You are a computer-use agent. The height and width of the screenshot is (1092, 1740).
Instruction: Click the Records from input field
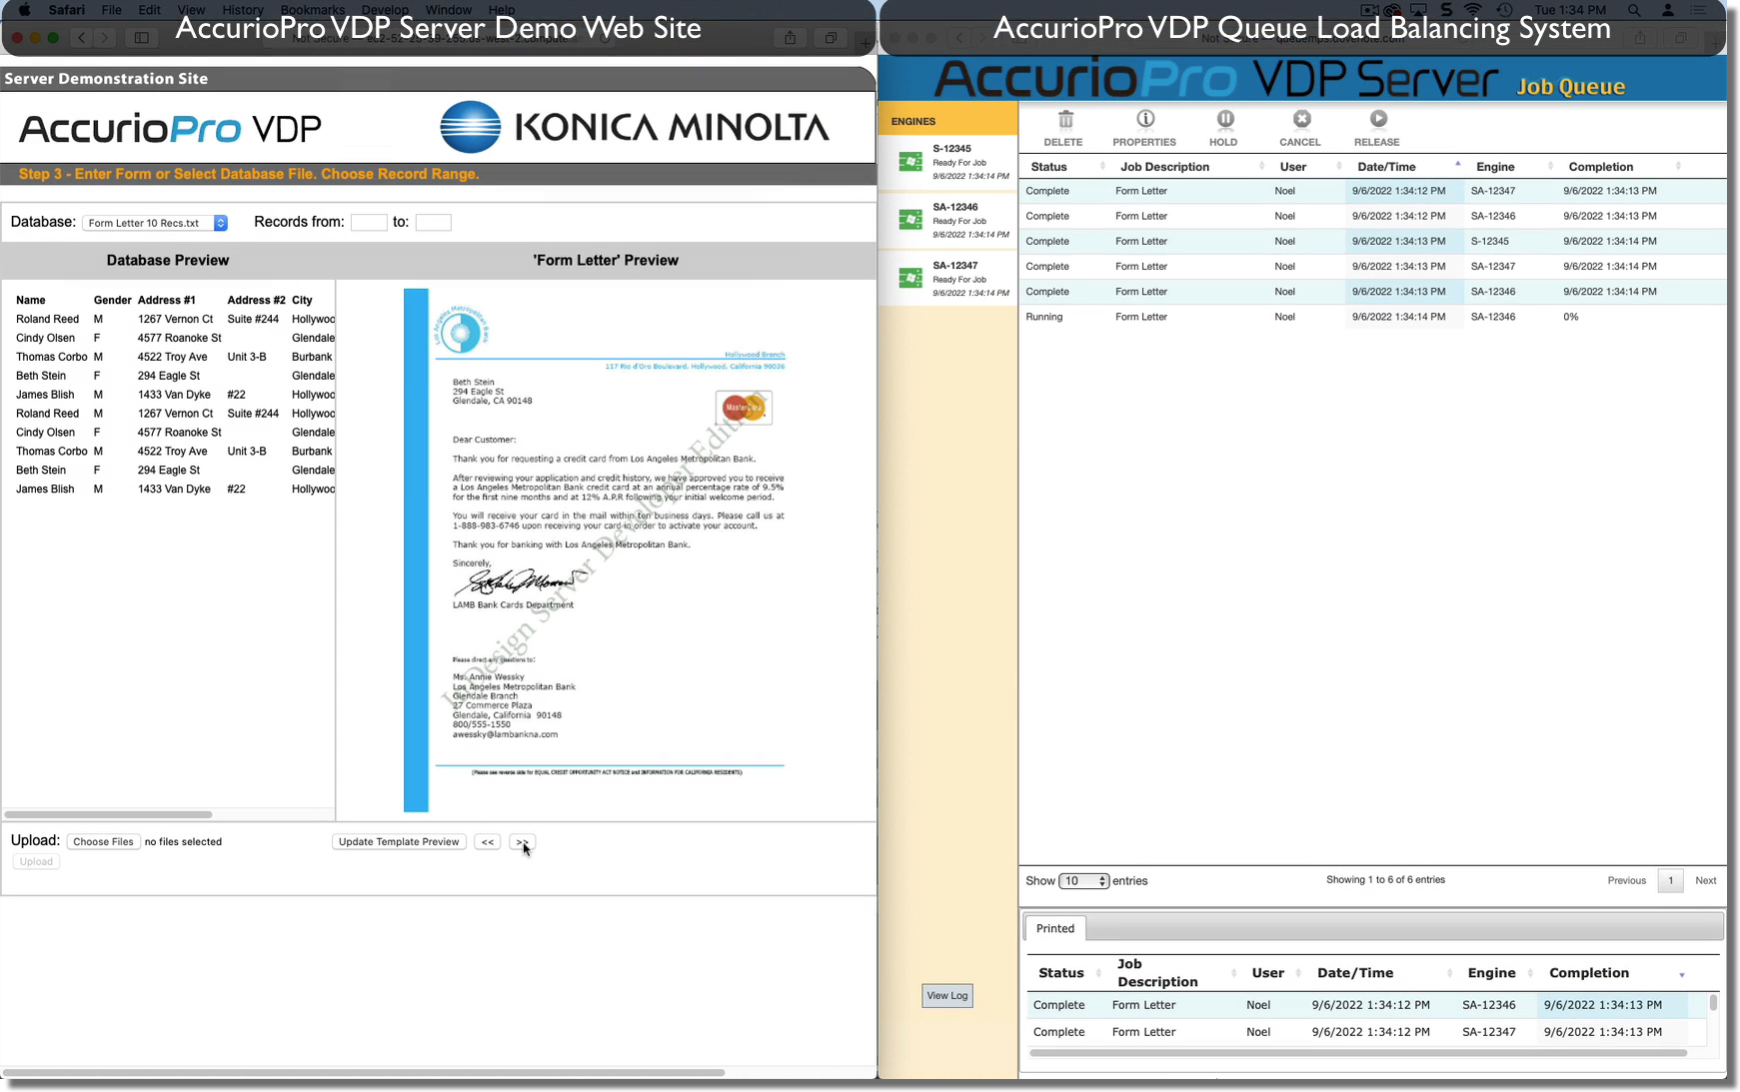(369, 223)
